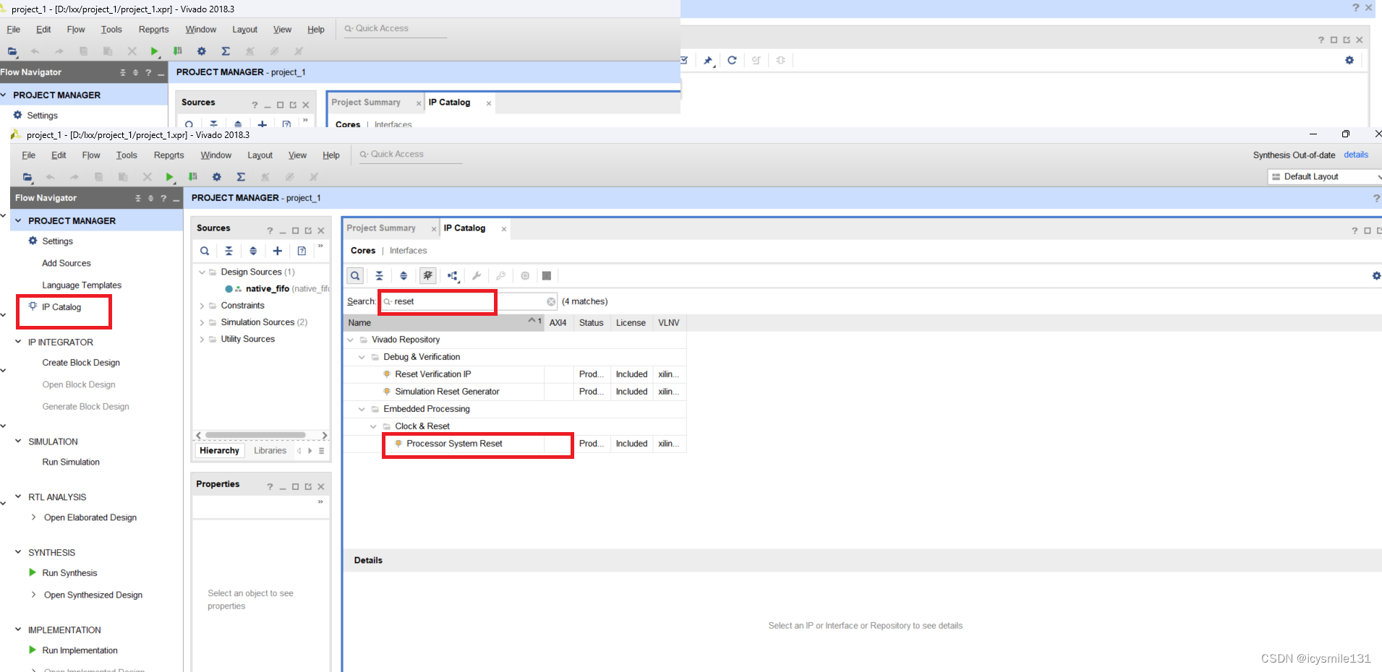Screen dimensions: 1382x672
Task: Collapse the Design Sources tree node
Action: tap(202, 272)
